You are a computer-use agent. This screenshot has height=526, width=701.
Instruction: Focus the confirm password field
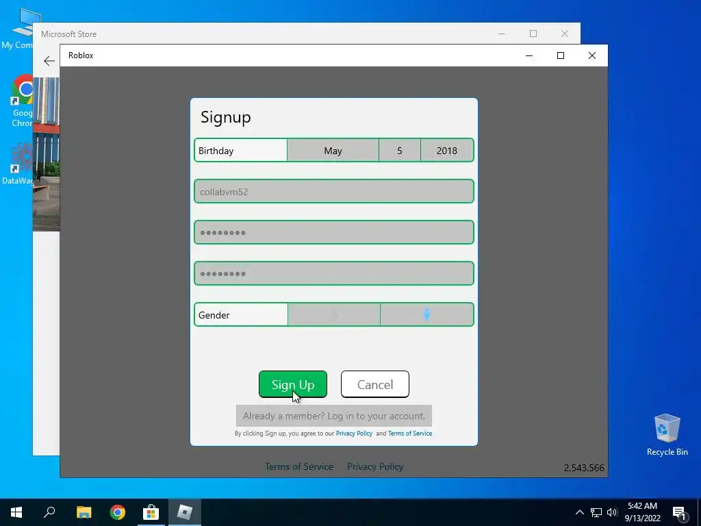pyautogui.click(x=334, y=273)
